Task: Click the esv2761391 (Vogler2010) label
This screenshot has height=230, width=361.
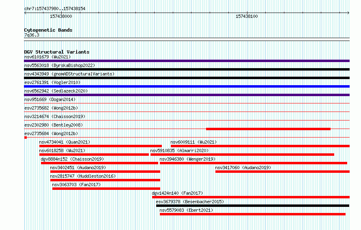Action: coord(52,82)
